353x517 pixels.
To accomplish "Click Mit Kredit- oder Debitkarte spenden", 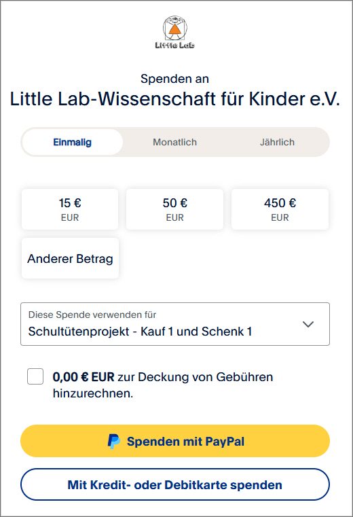I will [x=175, y=484].
